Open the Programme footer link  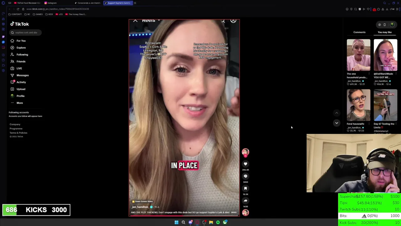point(16,129)
